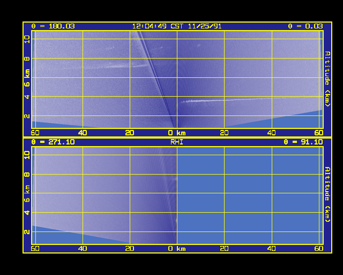Viewport: 343px width, 275px height.
Task: Click the "6 km" altitude label of lower panel
Action: coord(27,193)
